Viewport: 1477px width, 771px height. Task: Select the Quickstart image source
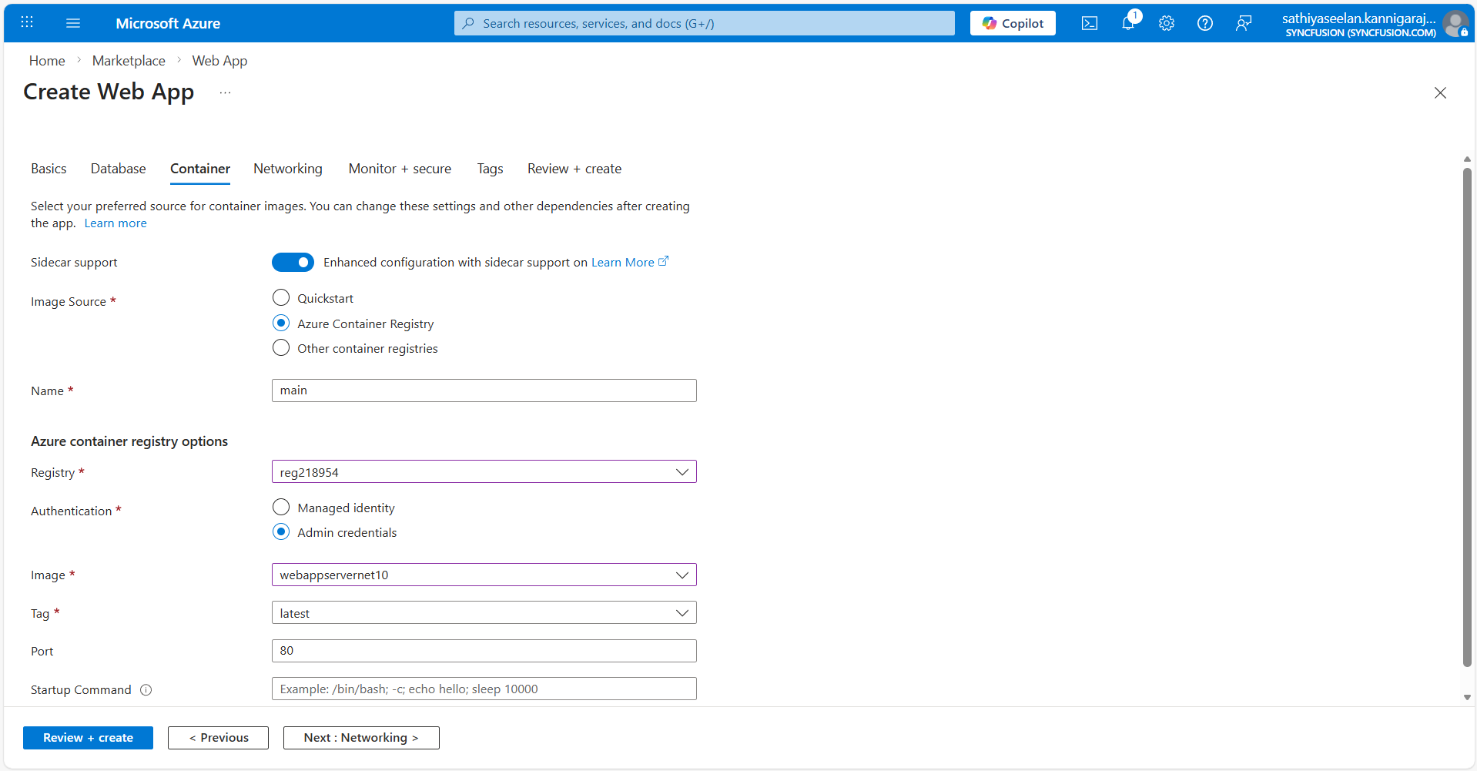point(281,297)
